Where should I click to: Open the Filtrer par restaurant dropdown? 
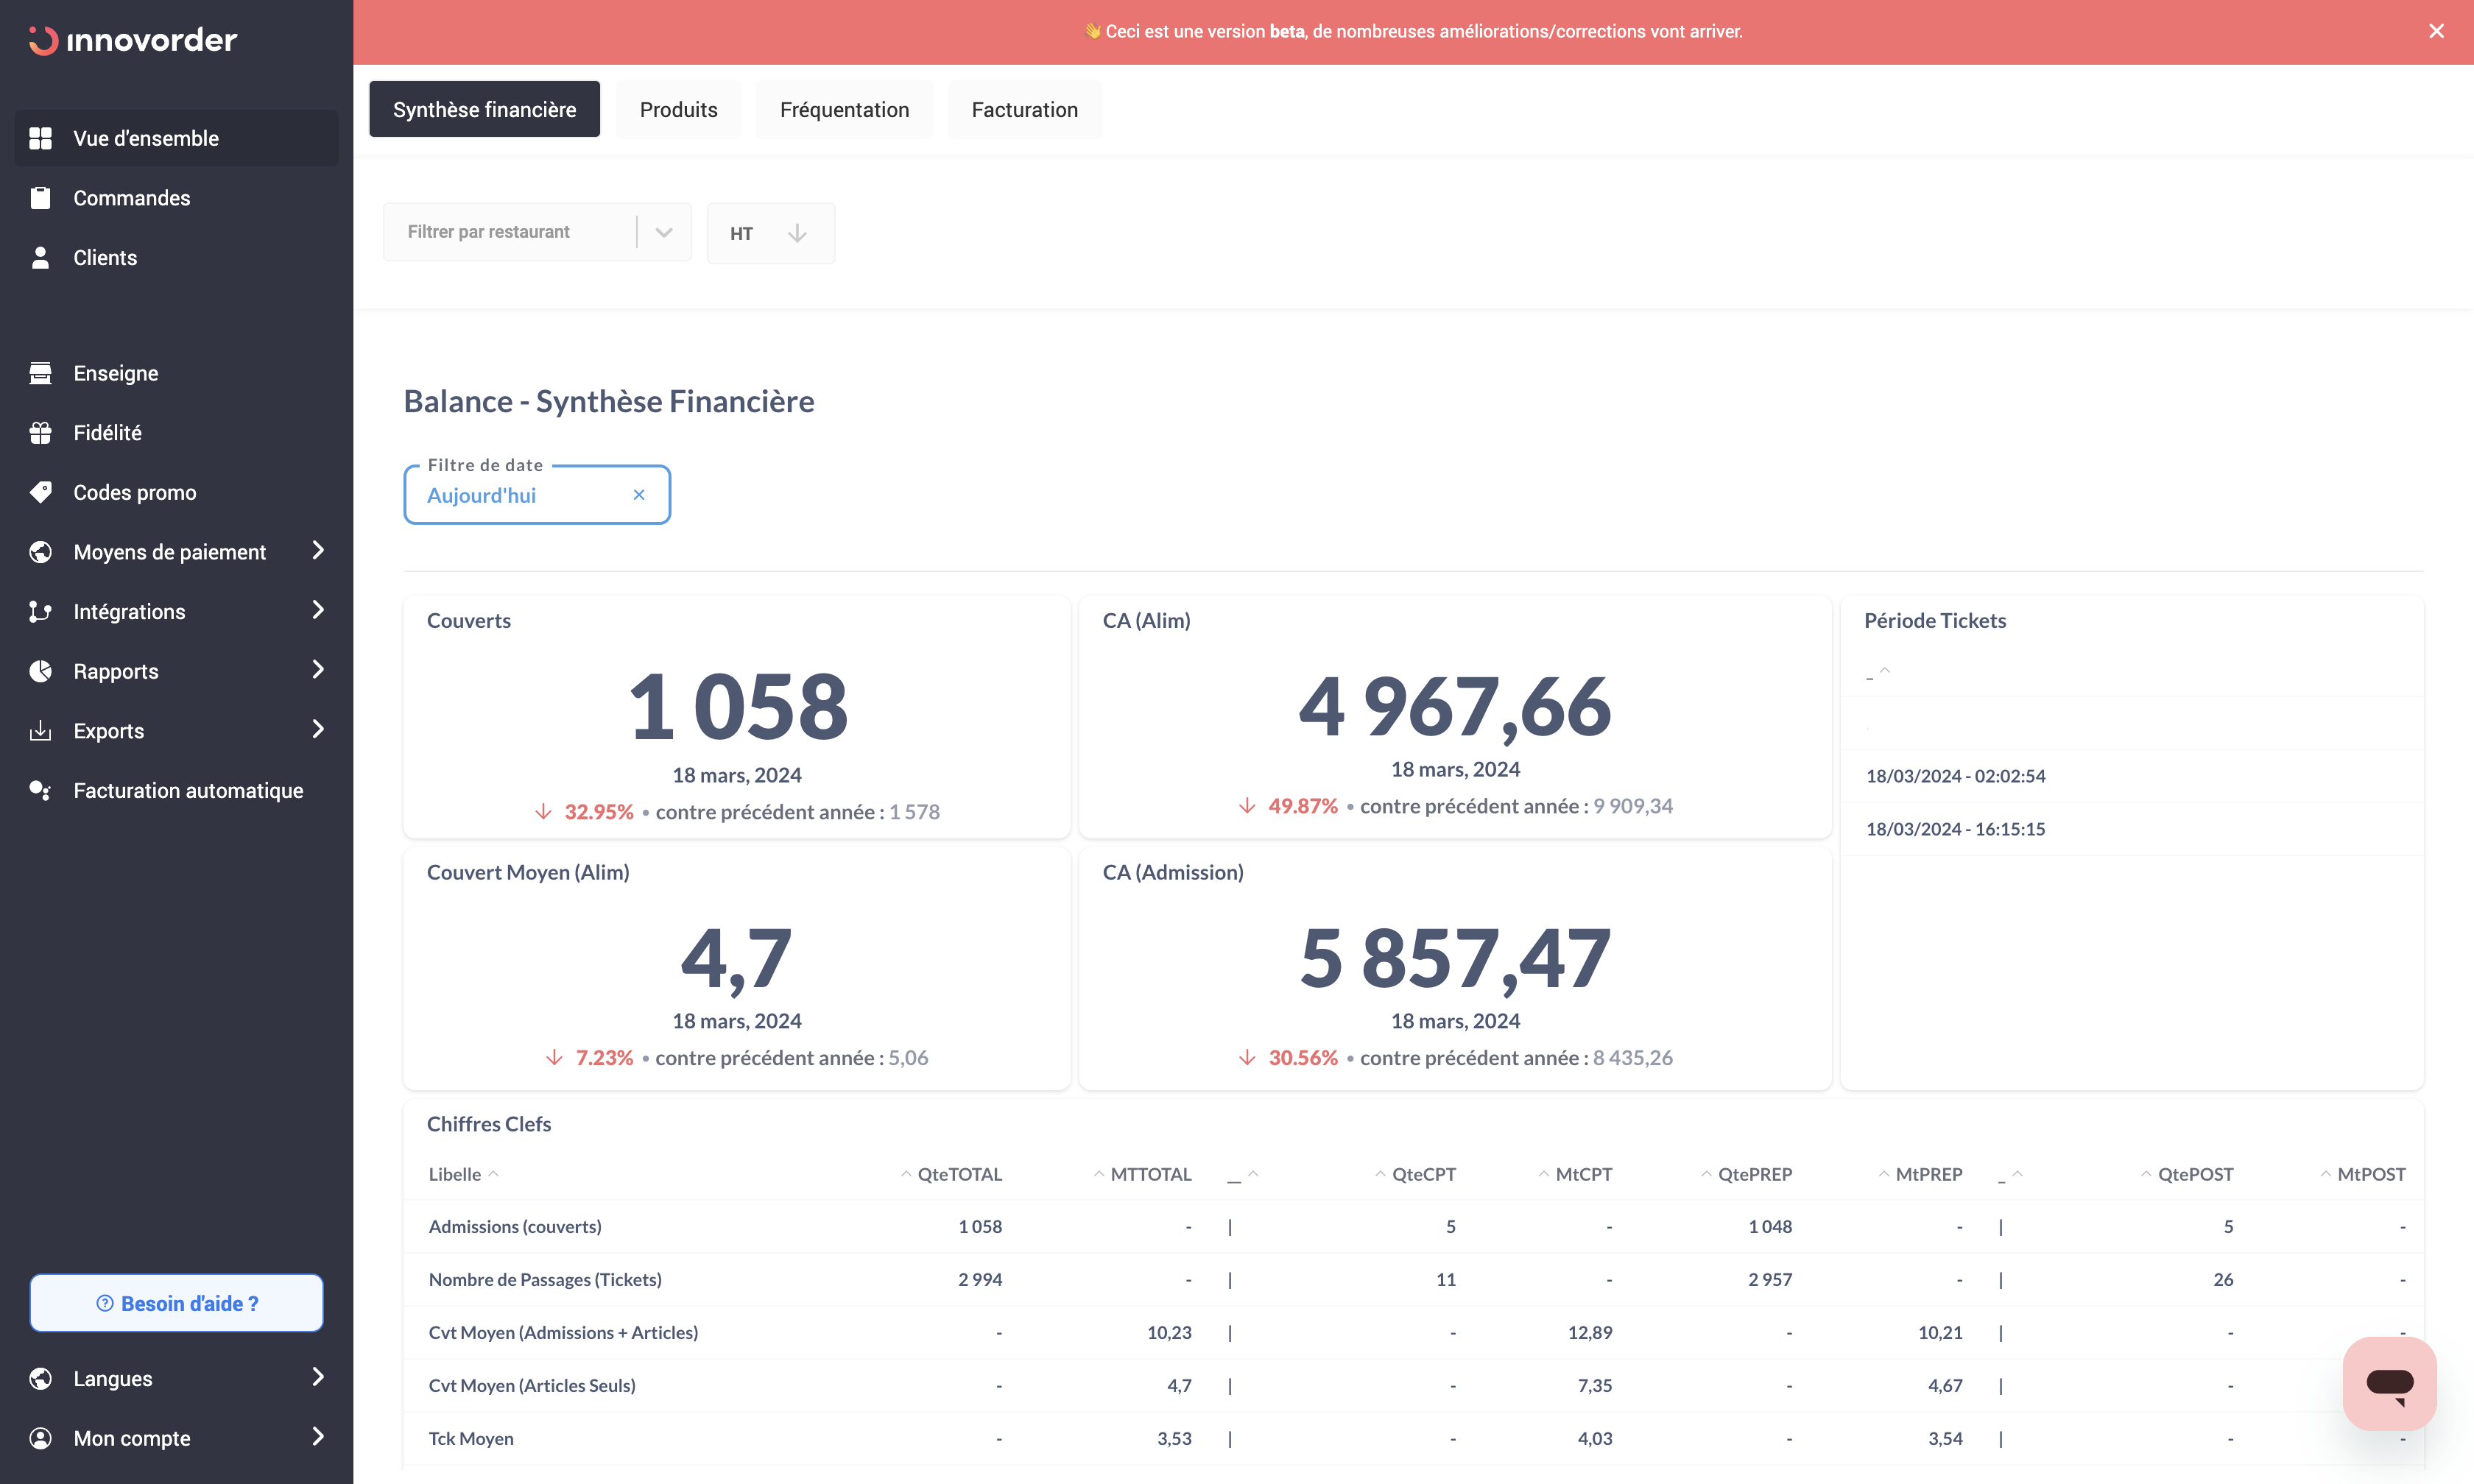point(537,232)
